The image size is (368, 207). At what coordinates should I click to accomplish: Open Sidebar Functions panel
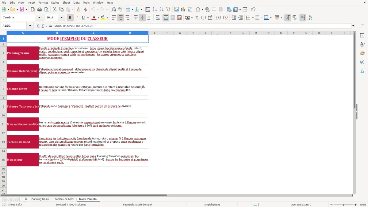362,71
